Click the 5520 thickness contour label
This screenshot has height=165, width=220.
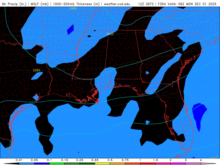pos(110,34)
